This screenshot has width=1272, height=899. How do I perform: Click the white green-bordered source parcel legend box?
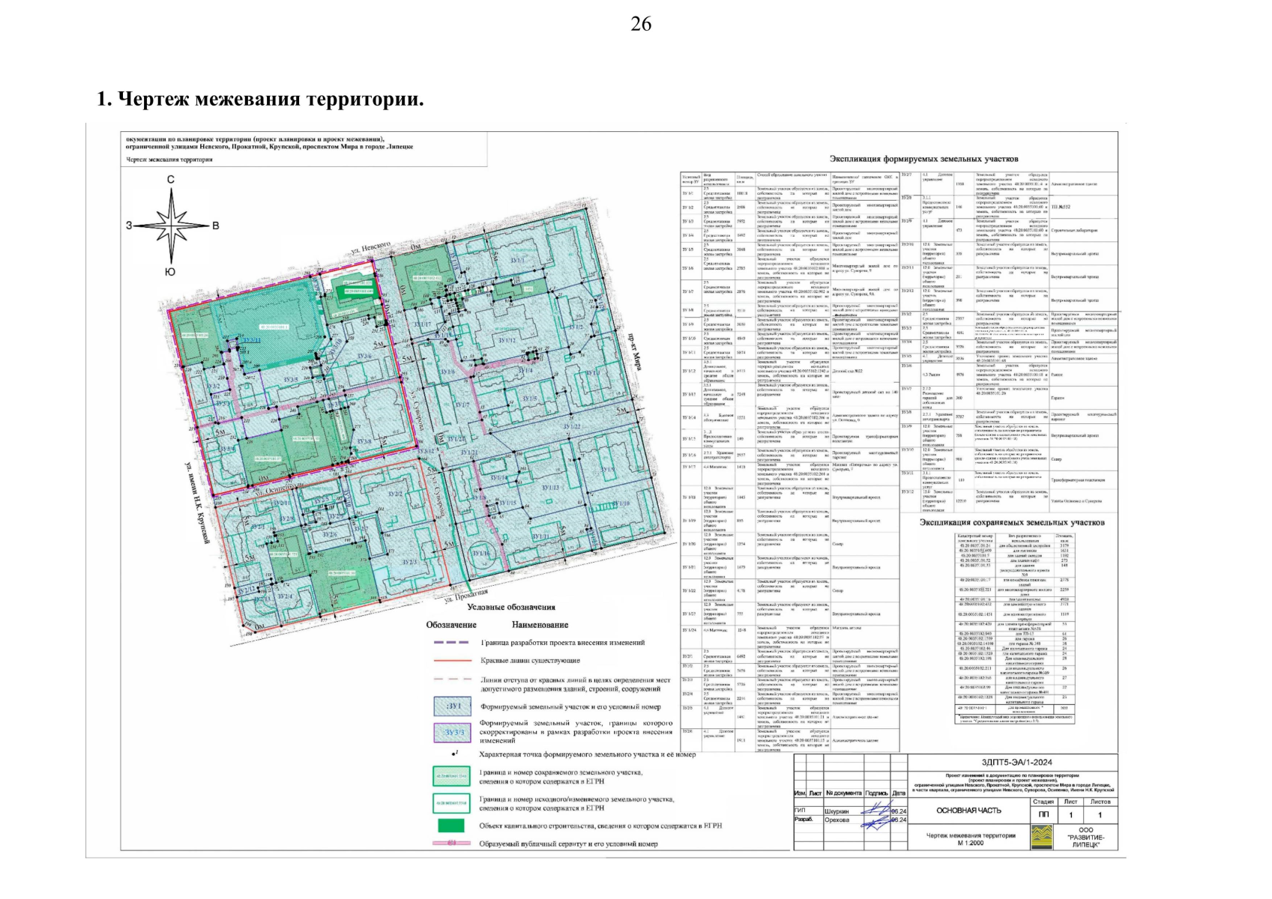452,803
